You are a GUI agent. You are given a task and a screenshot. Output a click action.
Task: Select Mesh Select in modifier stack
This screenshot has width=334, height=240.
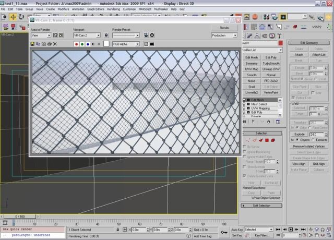point(259,104)
